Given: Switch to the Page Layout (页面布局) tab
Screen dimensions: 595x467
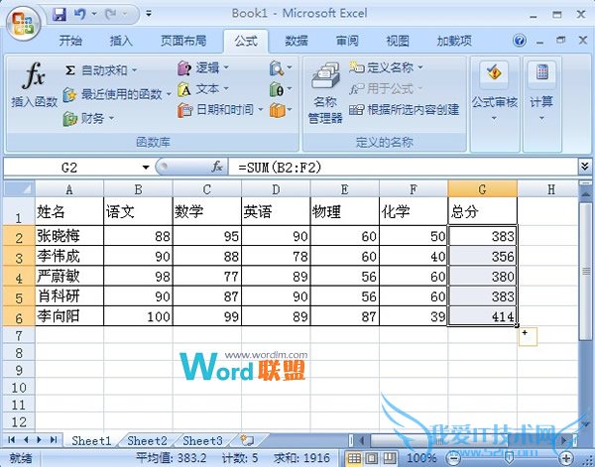Looking at the screenshot, I should (183, 41).
